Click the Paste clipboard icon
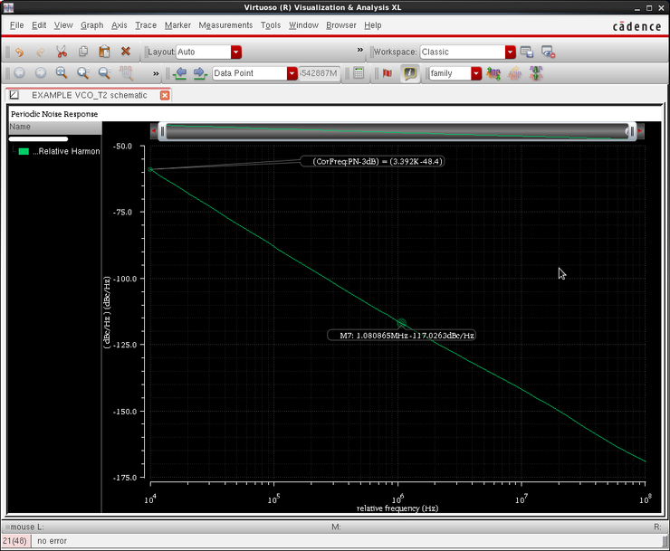This screenshot has height=551, width=670. coord(104,52)
